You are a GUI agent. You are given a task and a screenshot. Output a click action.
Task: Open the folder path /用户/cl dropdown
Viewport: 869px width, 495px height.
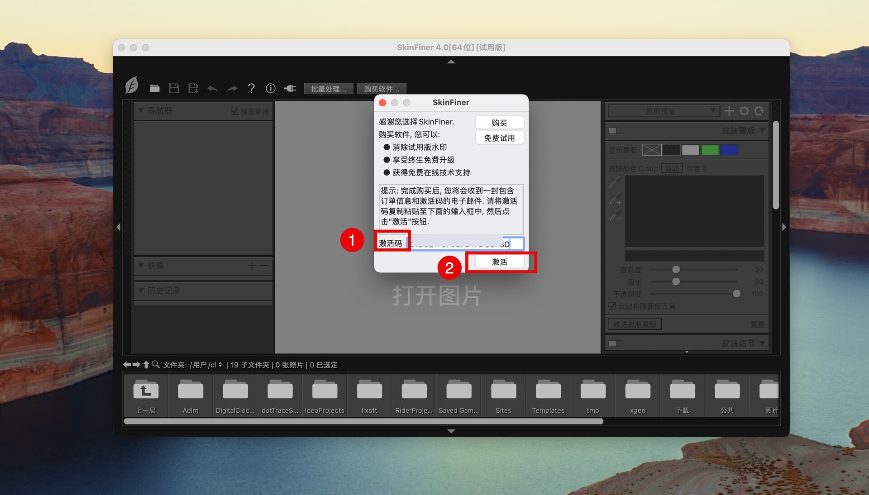click(206, 365)
